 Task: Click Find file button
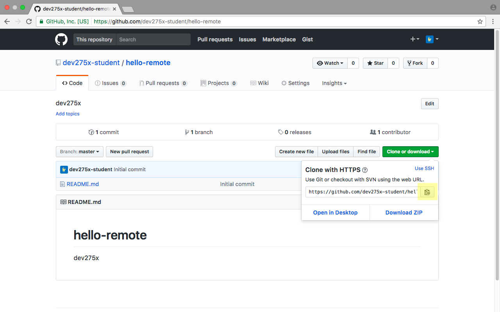366,152
